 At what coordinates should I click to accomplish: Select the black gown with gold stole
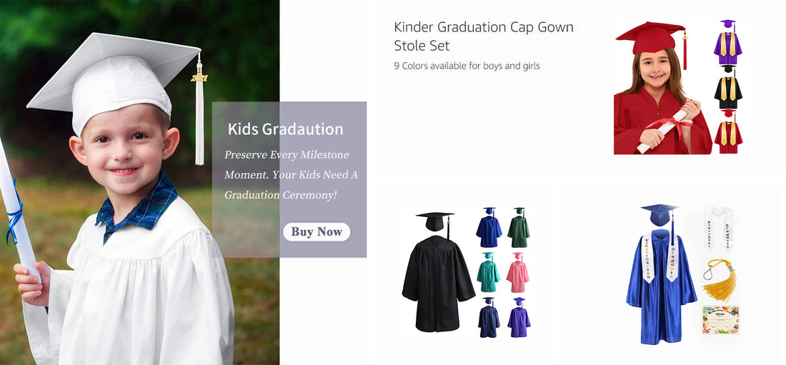coord(728,89)
